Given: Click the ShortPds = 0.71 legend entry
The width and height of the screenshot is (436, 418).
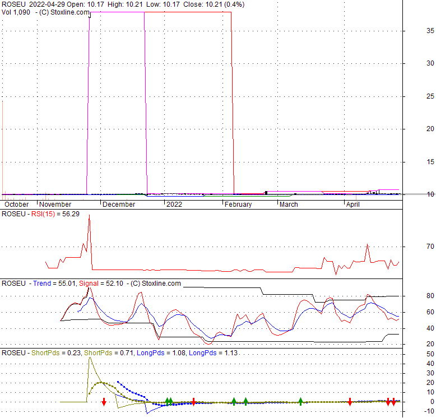Looking at the screenshot, I should tap(109, 353).
